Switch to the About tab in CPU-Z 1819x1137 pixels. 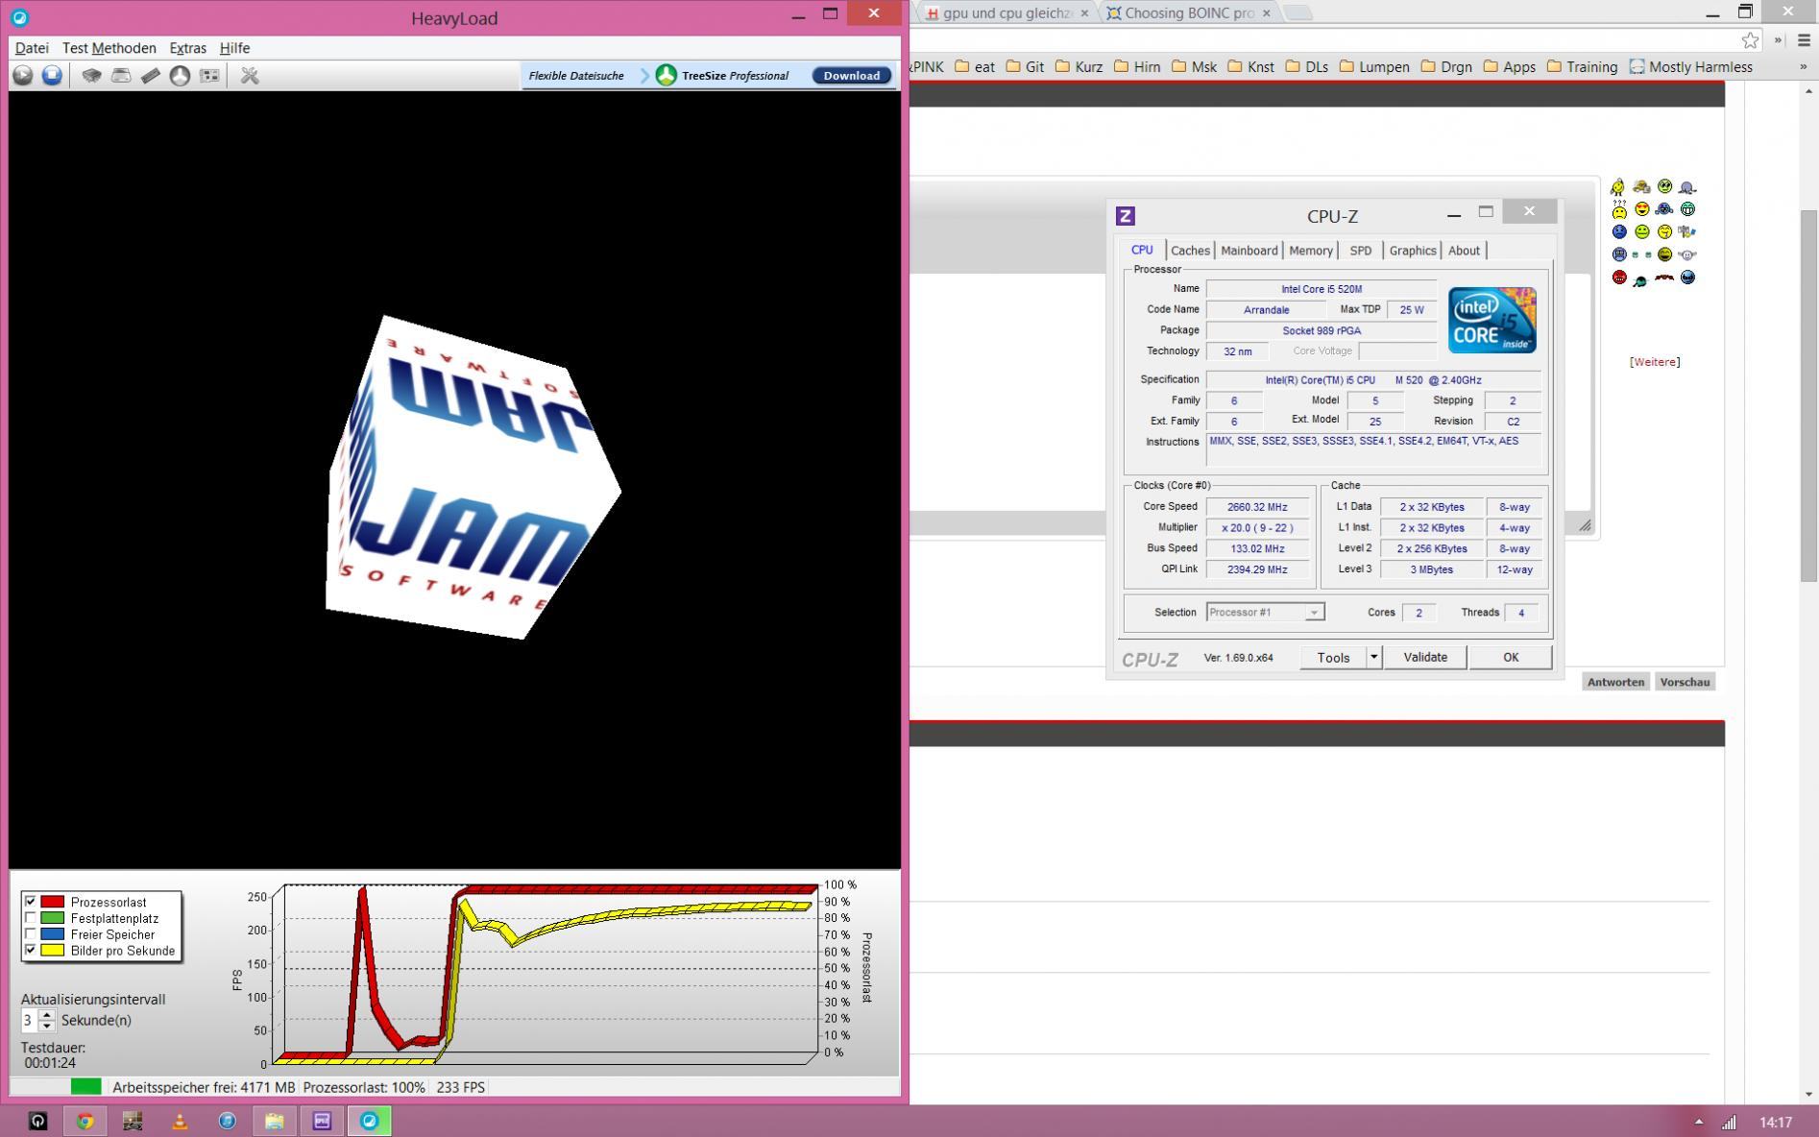point(1464,251)
